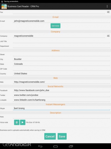This screenshot has height=149, width=111.
Task: Swap the Company field using shuffle icon
Action: tap(108, 36)
